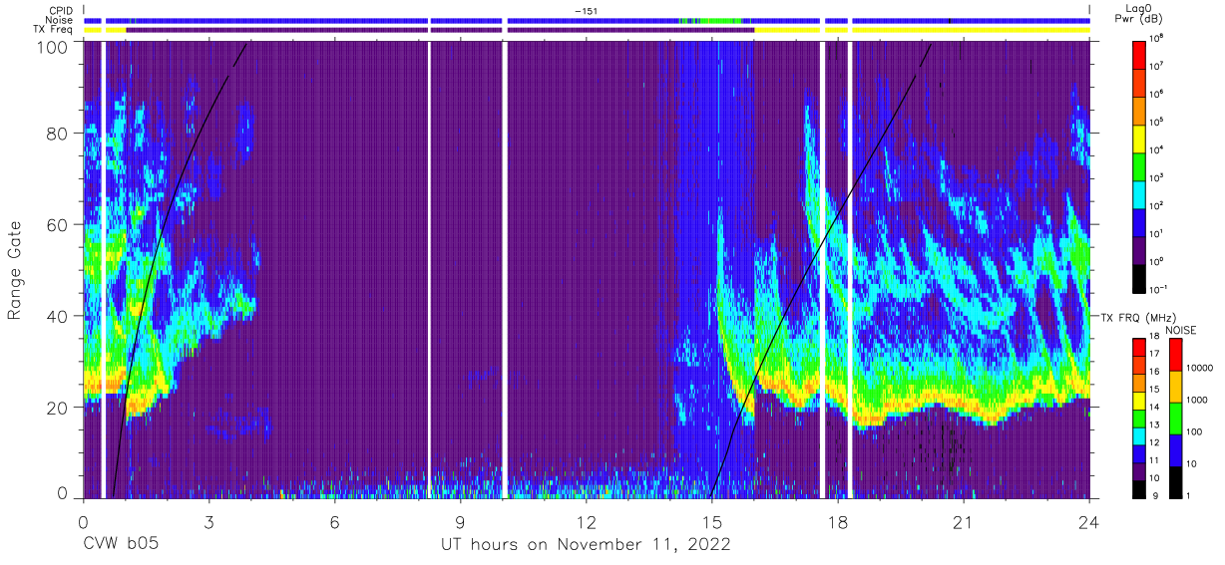Screen dimensions: 1225x565
Task: Click the red segment of TX FRQ colorbar
Action: click(x=1139, y=347)
